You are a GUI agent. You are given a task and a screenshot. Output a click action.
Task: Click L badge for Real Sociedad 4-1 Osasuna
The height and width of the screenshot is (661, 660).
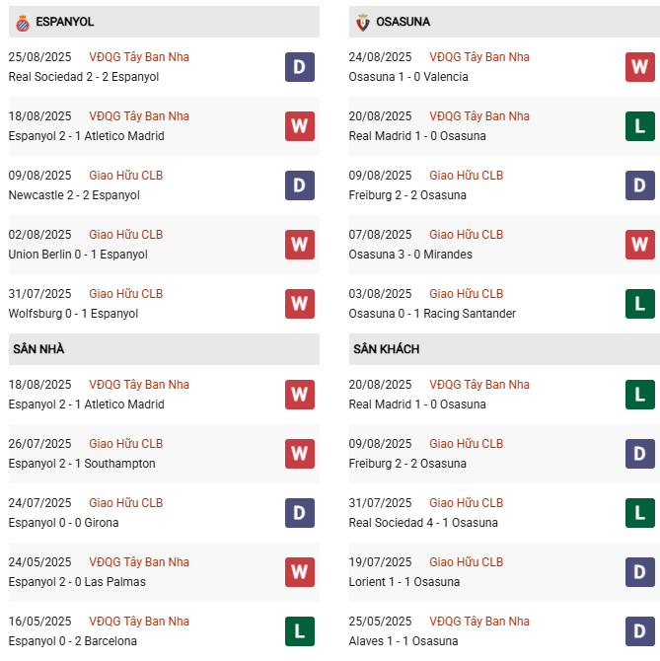pyautogui.click(x=640, y=513)
